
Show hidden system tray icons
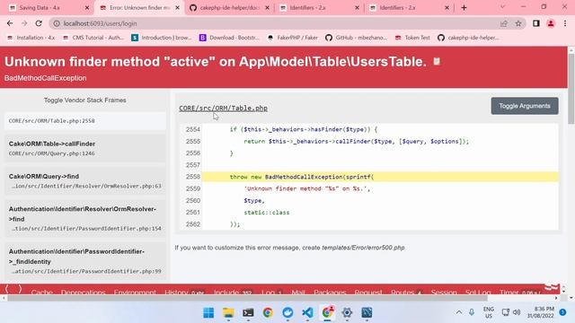pos(459,312)
